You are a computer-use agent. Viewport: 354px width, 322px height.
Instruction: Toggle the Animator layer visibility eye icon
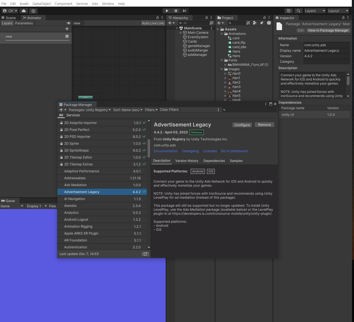tap(69, 23)
